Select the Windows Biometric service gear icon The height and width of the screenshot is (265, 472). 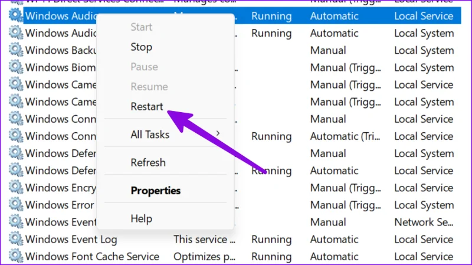point(16,67)
